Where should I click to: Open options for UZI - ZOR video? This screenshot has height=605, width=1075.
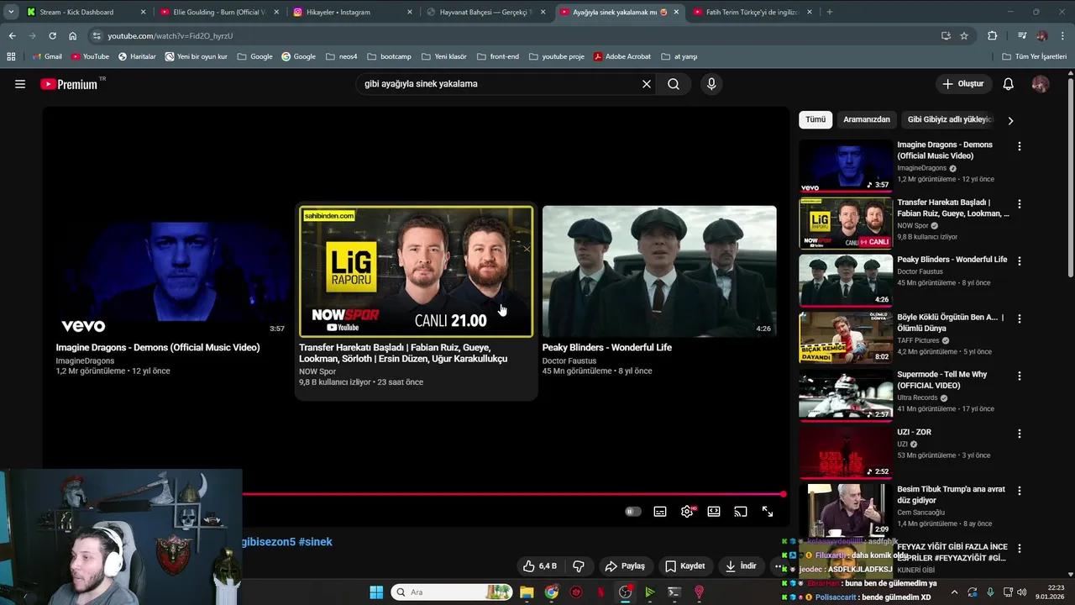(1020, 434)
